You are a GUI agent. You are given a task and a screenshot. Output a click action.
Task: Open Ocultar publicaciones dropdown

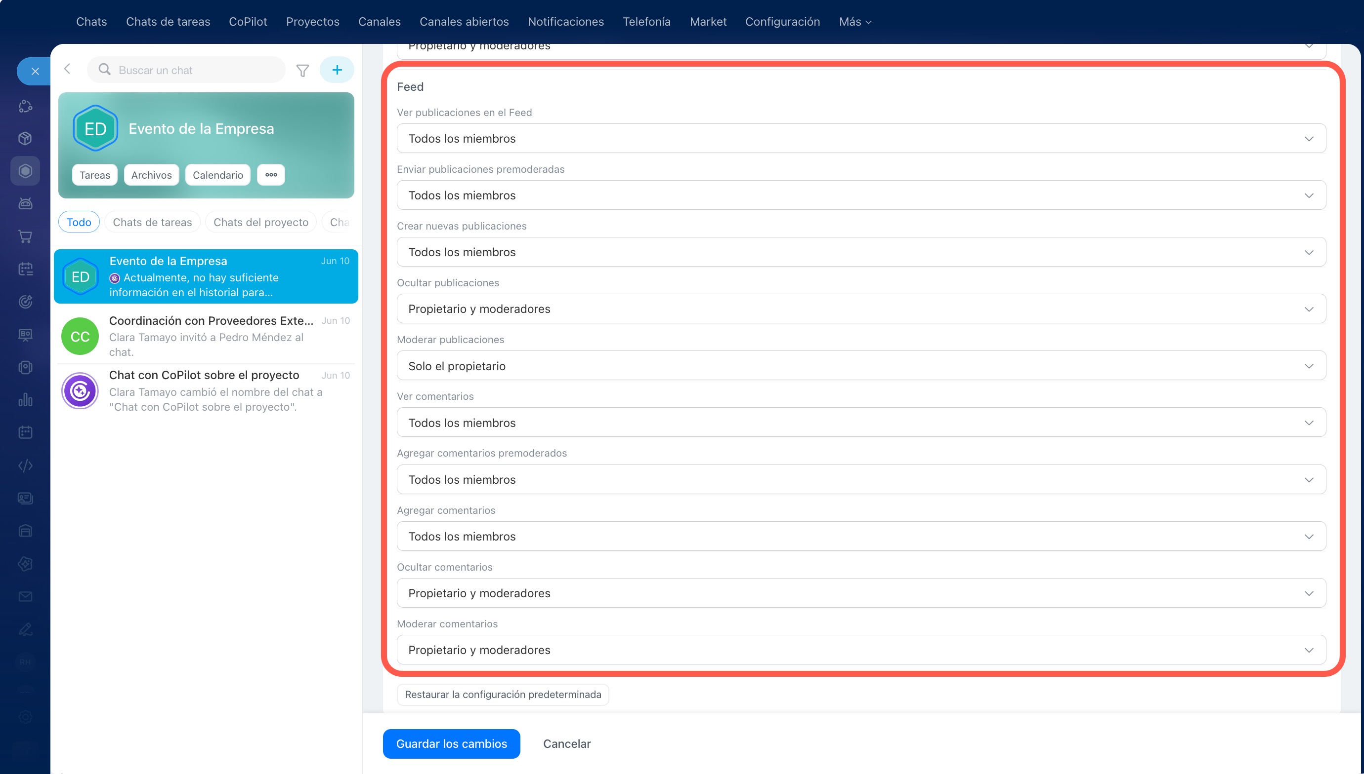(861, 309)
